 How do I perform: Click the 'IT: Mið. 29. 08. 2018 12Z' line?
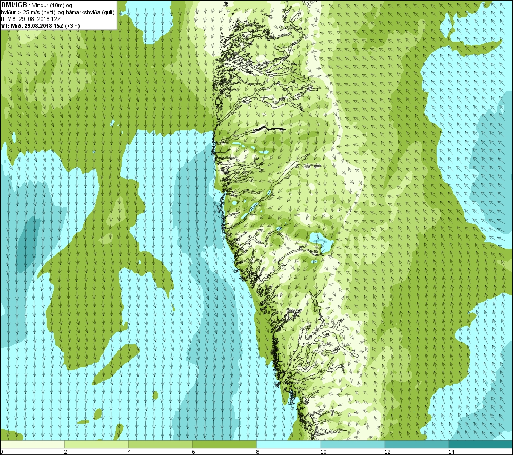[31, 19]
